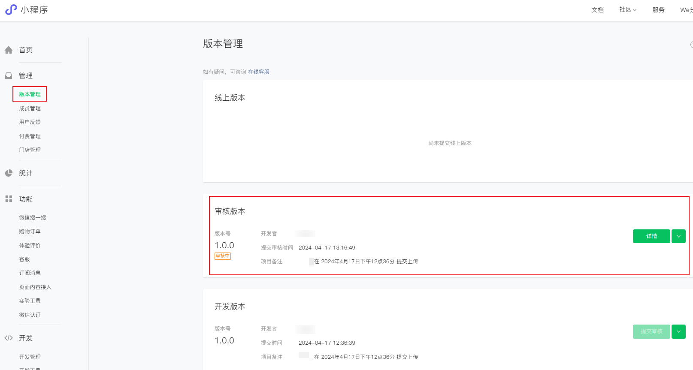The image size is (693, 370).
Task: Click the 版本管理 page heading
Action: (x=223, y=44)
